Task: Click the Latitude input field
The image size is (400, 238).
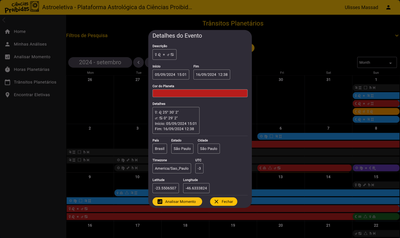Action: [165, 188]
